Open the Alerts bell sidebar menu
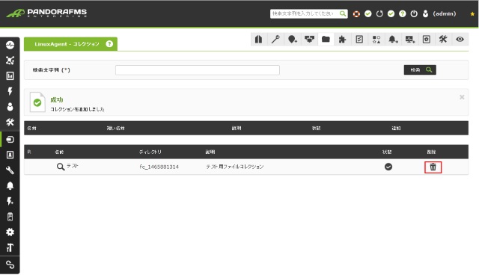This screenshot has width=479, height=278. tap(10, 185)
